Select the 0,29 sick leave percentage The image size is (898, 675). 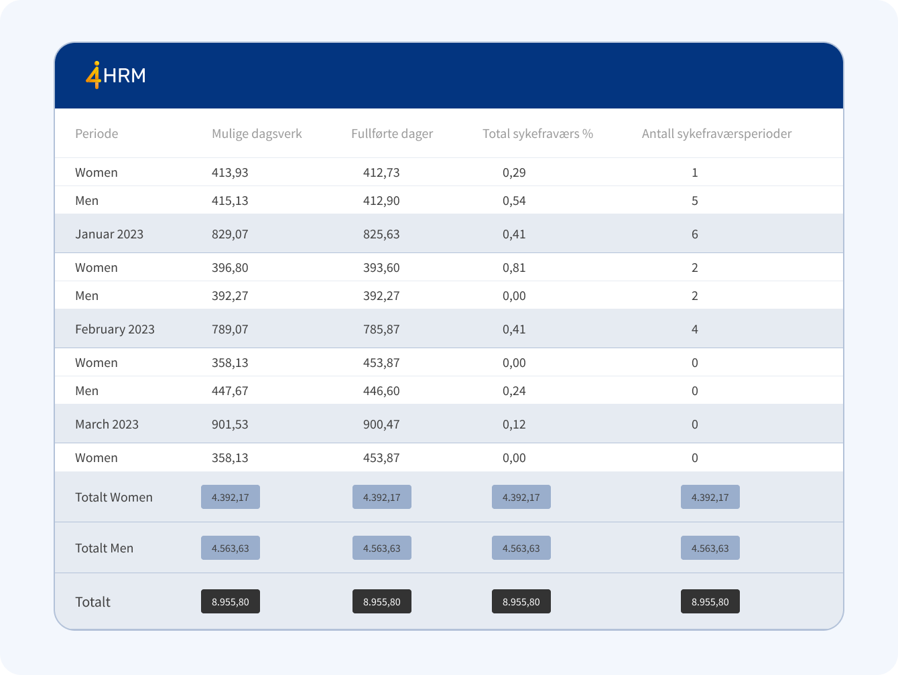[514, 172]
